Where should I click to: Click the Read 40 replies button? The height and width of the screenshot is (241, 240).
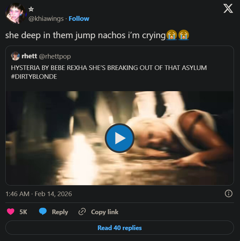tap(120, 228)
